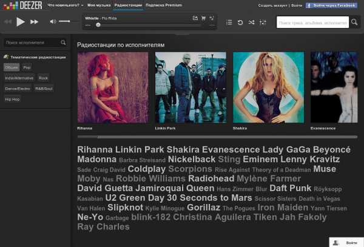Select the R&B/Soul genre filter
The image size is (364, 247).
click(44, 89)
